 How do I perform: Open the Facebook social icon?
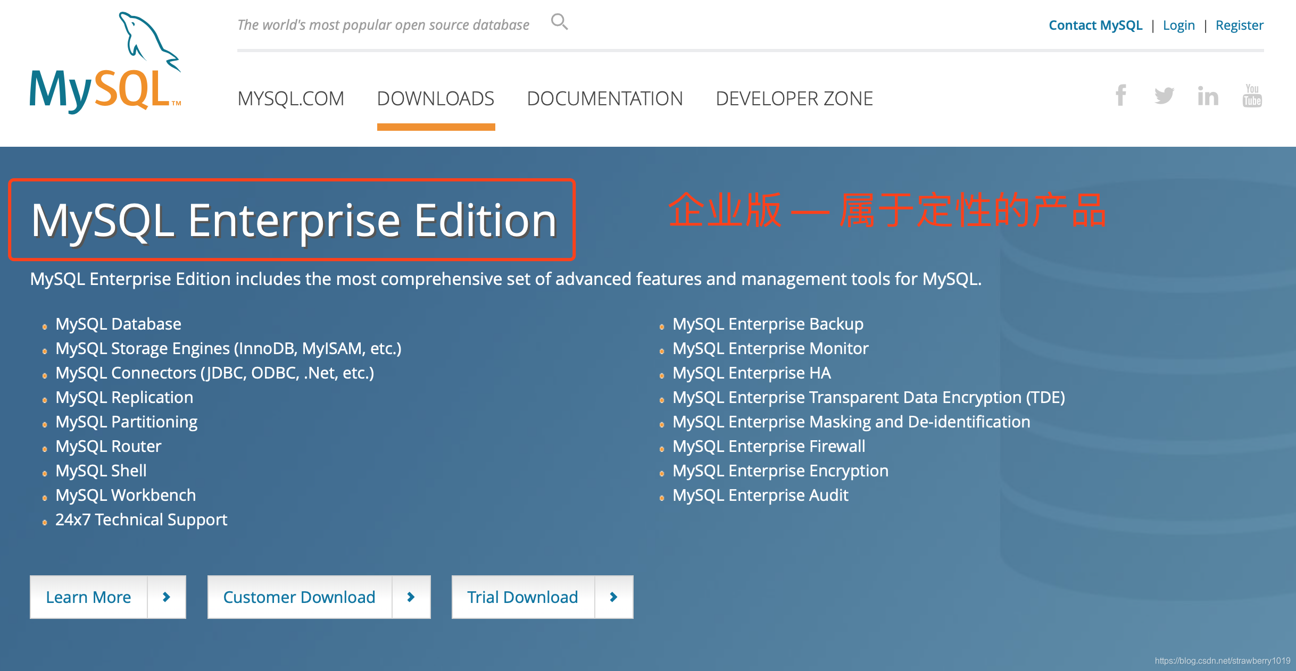tap(1121, 96)
